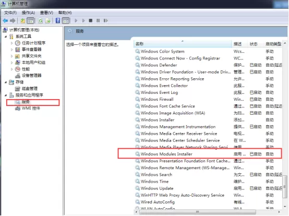The image size is (289, 216).
Task: Click the Restart service button
Action: [105, 20]
